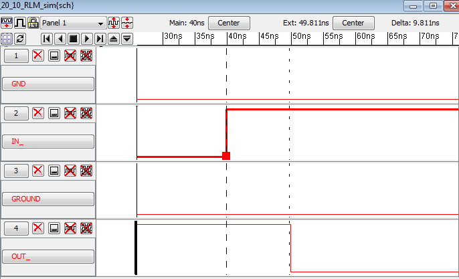This screenshot has height=279, width=459.
Task: Select the GND signal button
Action: tap(48, 84)
